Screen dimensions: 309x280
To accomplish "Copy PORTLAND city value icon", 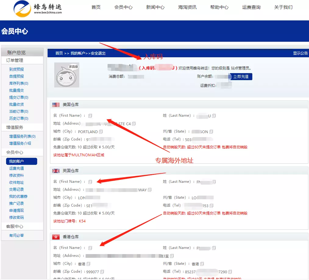I will click(101, 132).
